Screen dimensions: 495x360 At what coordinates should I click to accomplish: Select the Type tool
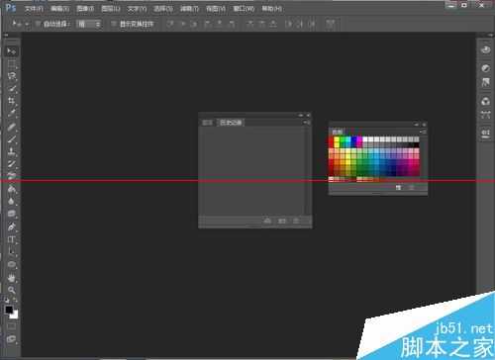[x=11, y=239]
